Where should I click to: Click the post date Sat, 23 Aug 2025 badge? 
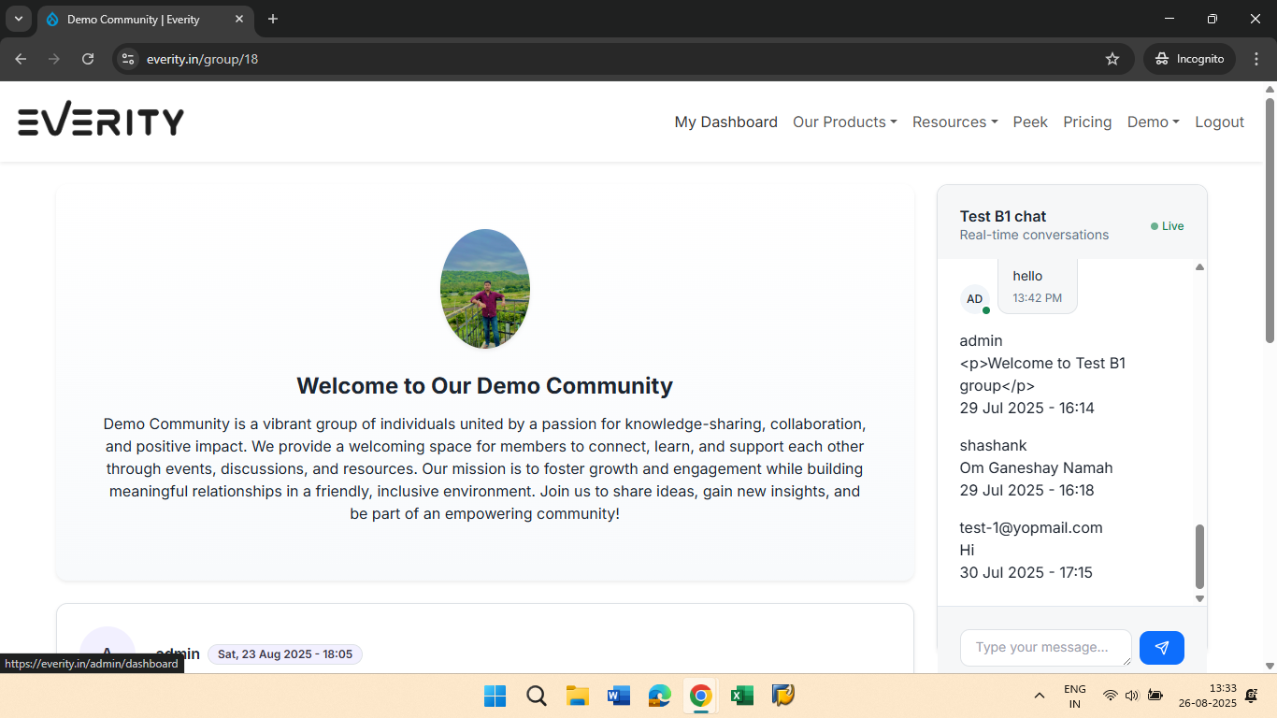tap(285, 654)
